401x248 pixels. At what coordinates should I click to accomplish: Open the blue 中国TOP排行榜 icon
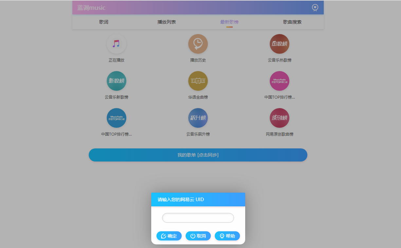click(117, 118)
